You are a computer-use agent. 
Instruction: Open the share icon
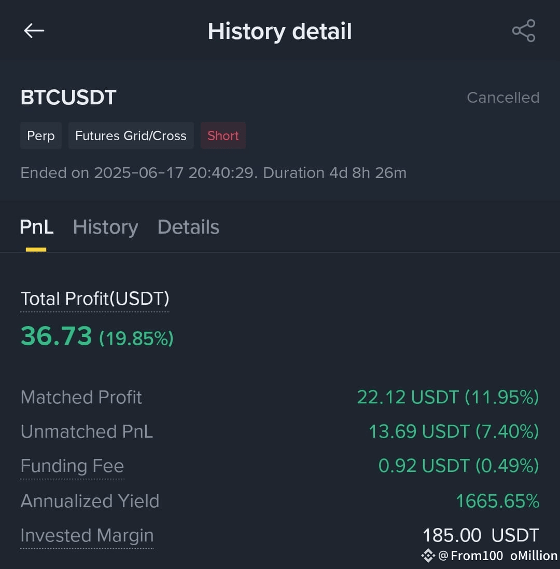523,31
